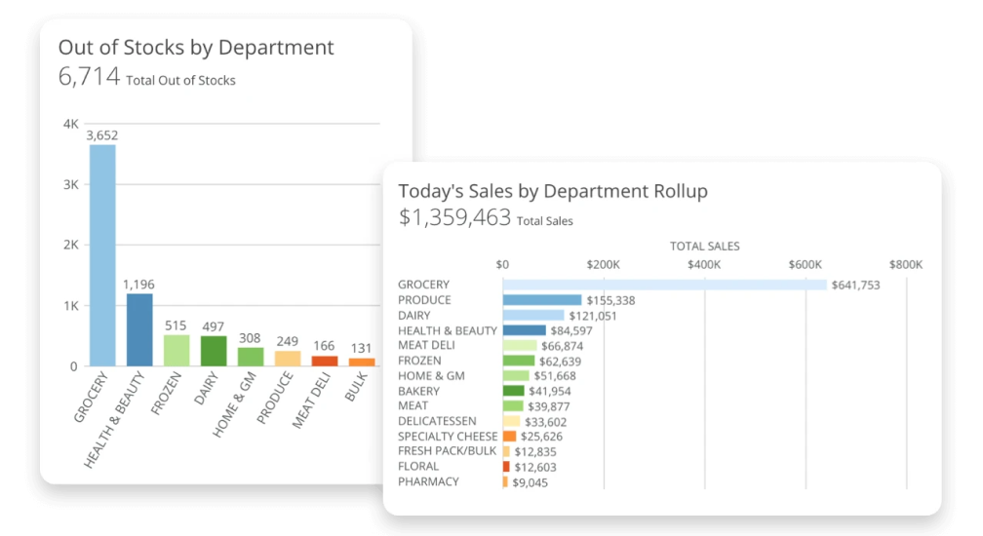Viewport: 983px width, 536px height.
Task: Click the BAKERY sales bar at $41,954
Action: (513, 391)
